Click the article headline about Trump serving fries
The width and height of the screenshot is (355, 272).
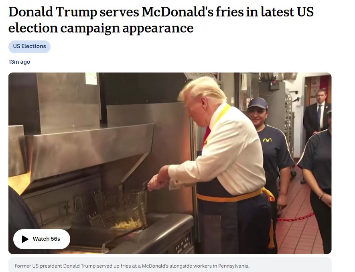tap(161, 20)
